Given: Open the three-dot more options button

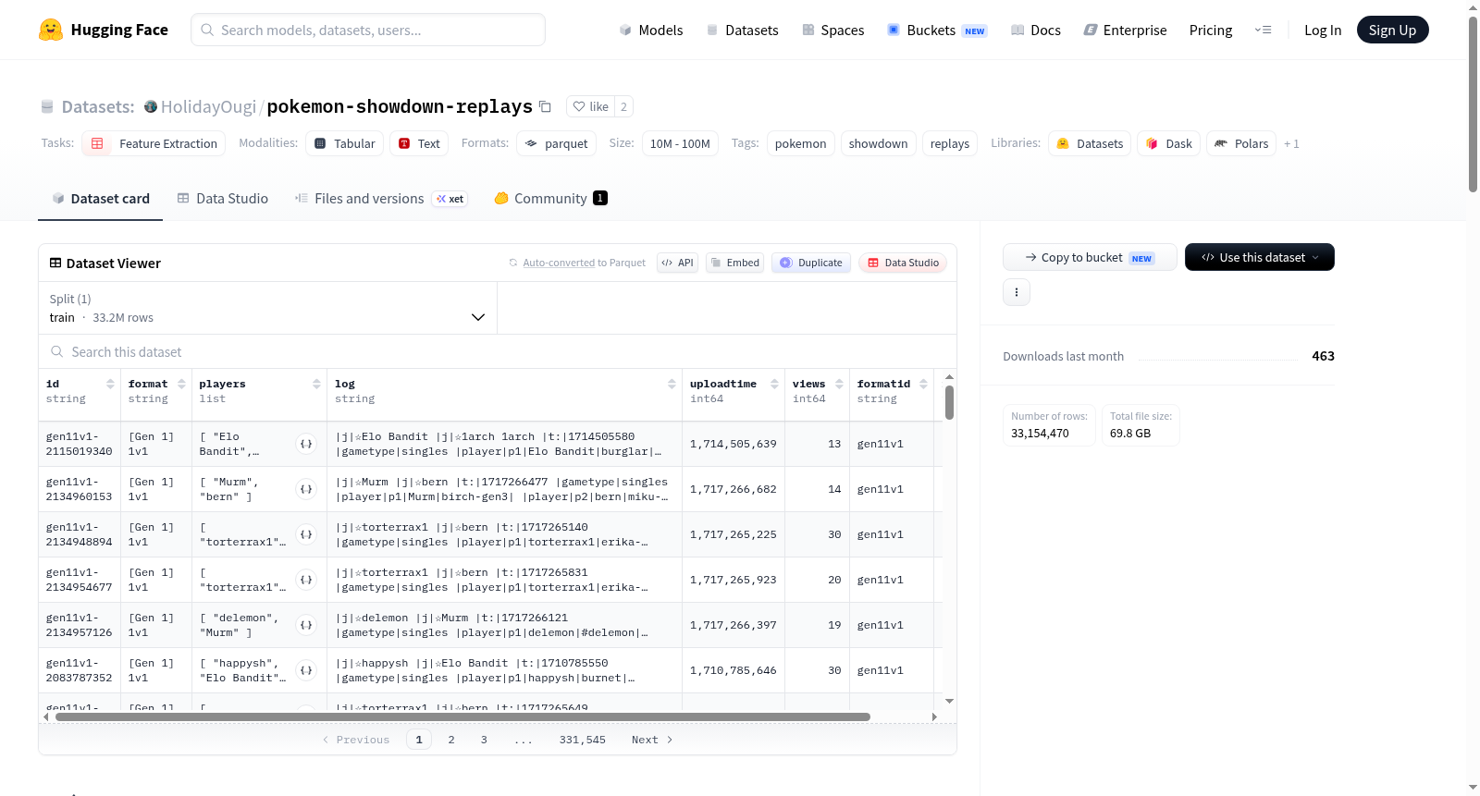Looking at the screenshot, I should pos(1017,292).
